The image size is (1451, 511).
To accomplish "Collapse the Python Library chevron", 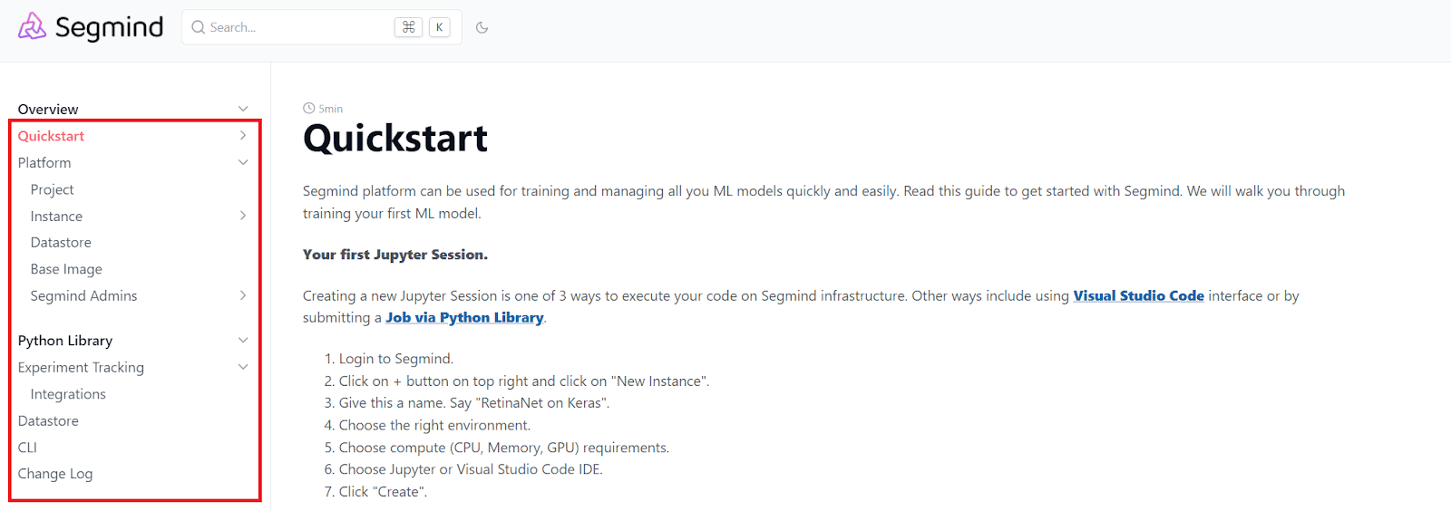I will coord(243,341).
